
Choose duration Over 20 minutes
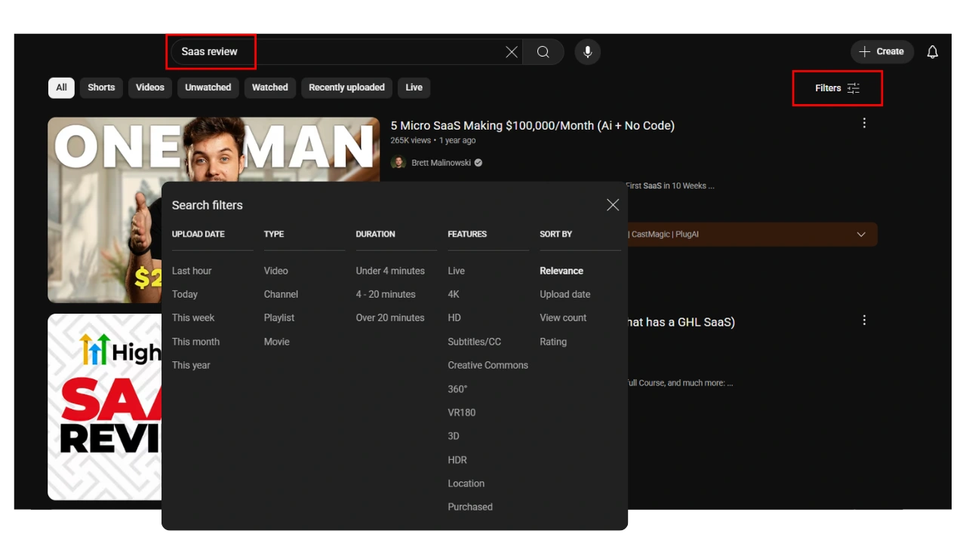(x=390, y=318)
